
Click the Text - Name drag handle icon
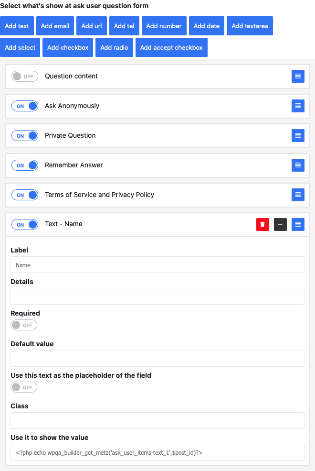[298, 224]
